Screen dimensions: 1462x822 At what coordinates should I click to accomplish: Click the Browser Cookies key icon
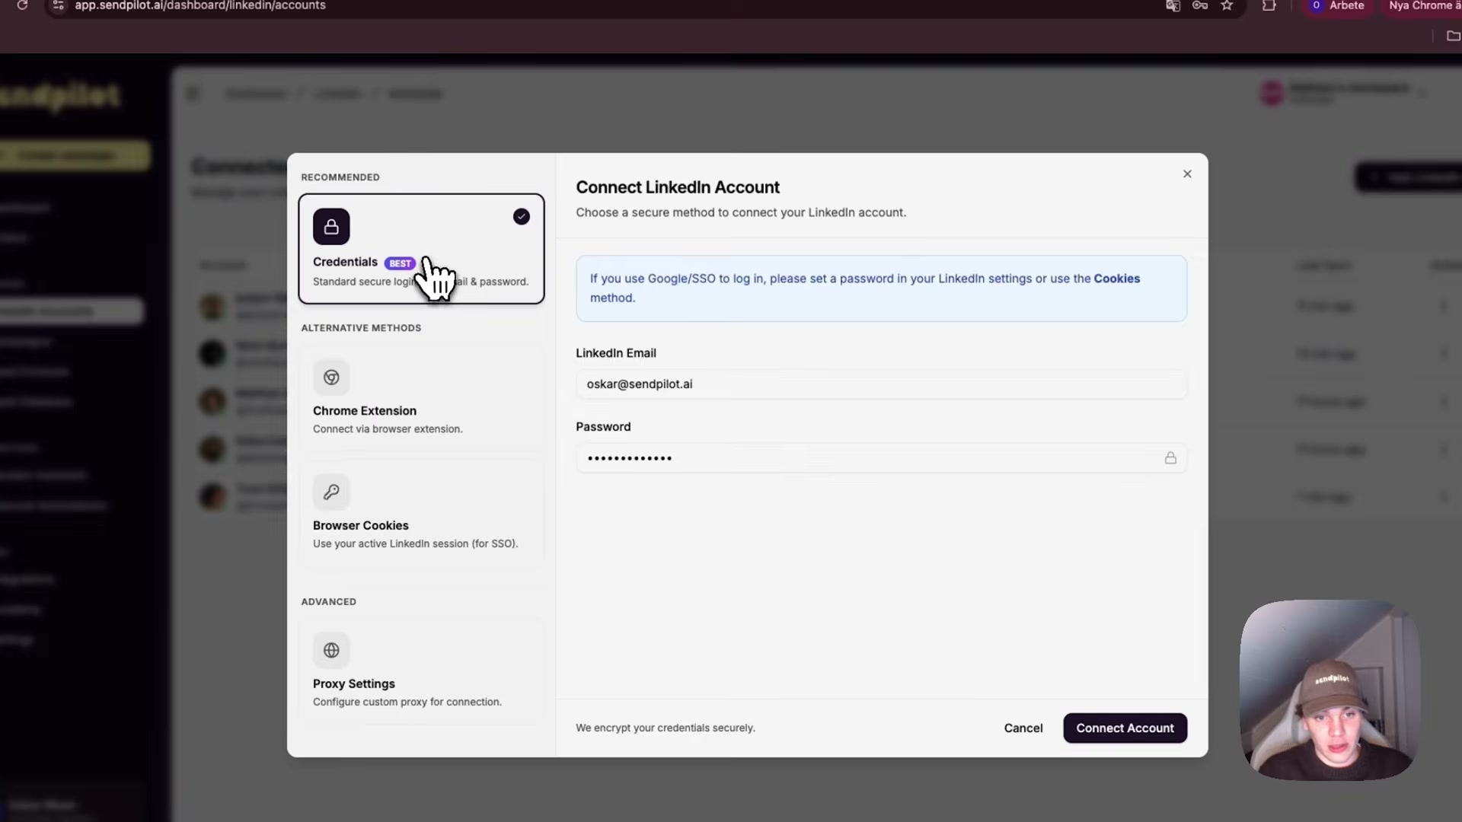(331, 492)
